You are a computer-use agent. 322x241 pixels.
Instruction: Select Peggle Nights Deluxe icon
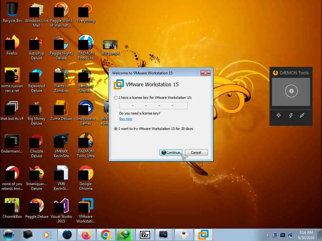pyautogui.click(x=61, y=47)
